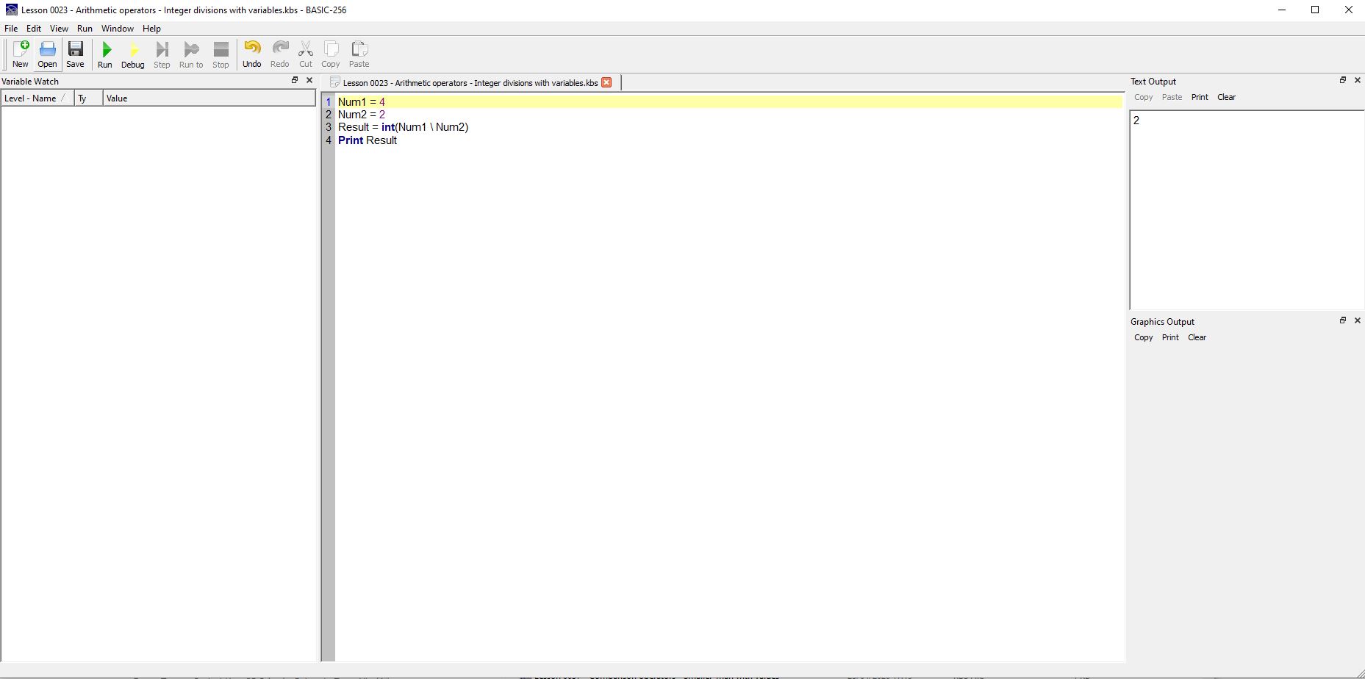Click the Step icon in the toolbar
Viewport: 1365px width, 679px height.
(x=162, y=54)
